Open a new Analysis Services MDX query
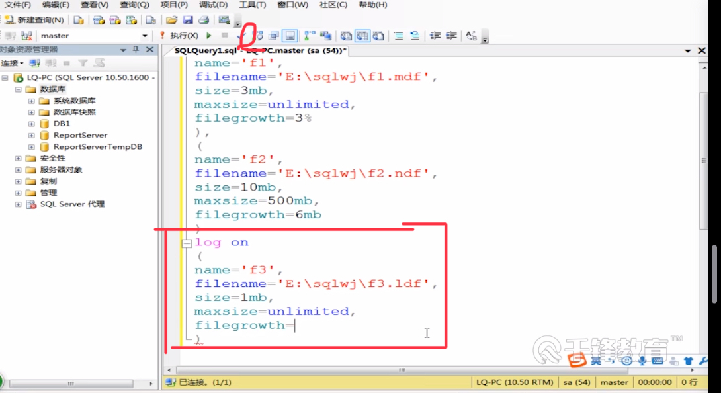The width and height of the screenshot is (721, 393). tap(99, 20)
